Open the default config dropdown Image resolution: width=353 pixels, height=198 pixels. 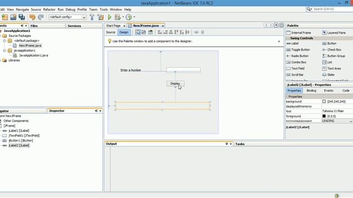pos(84,17)
